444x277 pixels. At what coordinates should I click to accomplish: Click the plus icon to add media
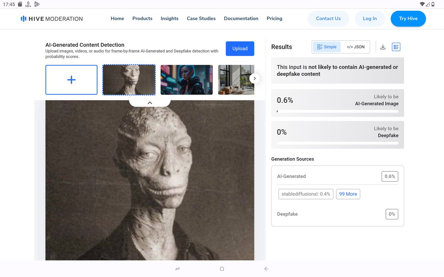(x=71, y=80)
